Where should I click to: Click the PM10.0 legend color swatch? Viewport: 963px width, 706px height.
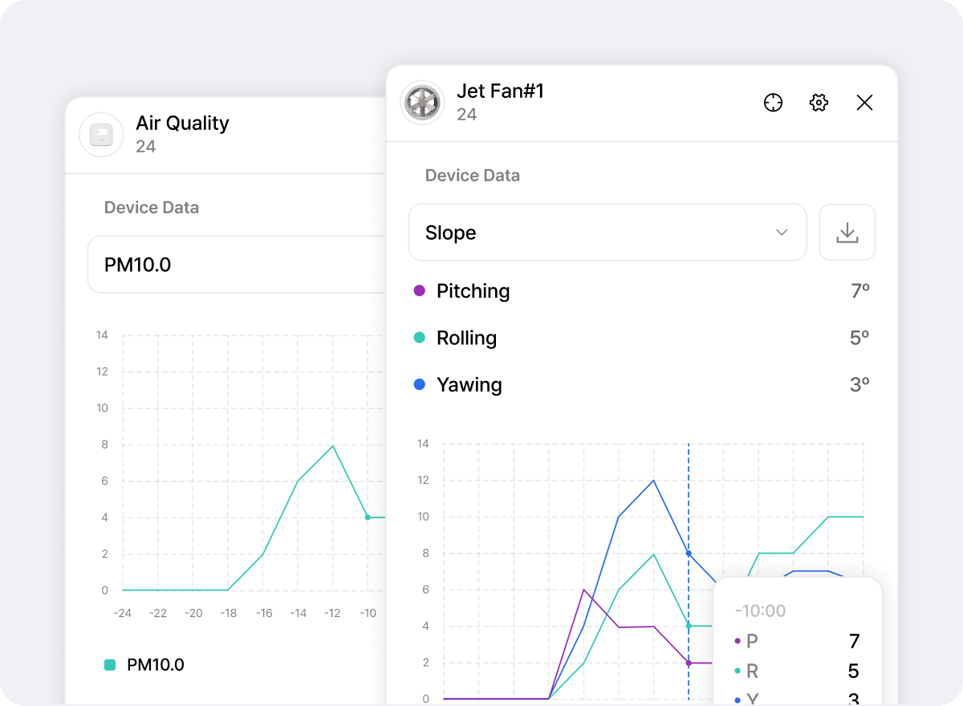click(x=110, y=665)
